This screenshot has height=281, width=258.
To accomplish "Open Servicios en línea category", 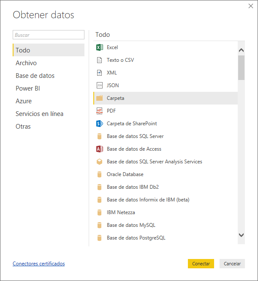I will tap(49, 114).
